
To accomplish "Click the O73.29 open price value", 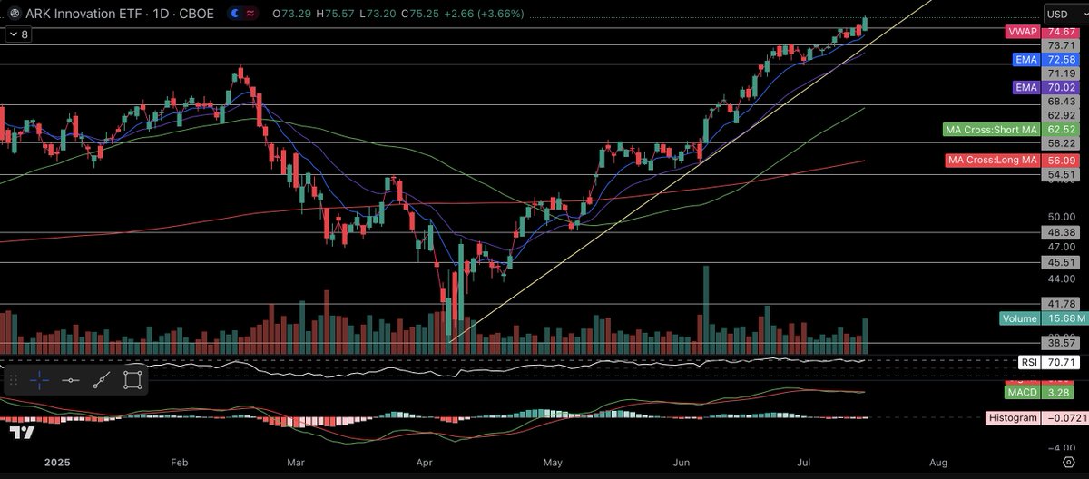I will [x=290, y=14].
